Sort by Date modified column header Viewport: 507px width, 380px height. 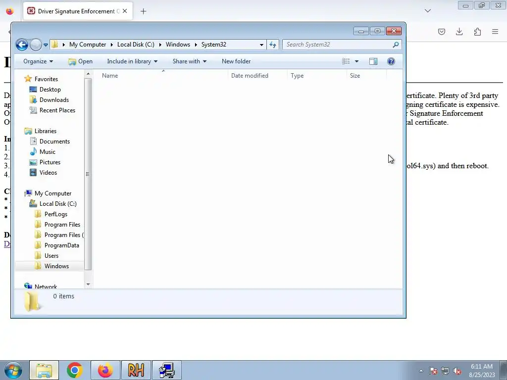tap(257, 76)
